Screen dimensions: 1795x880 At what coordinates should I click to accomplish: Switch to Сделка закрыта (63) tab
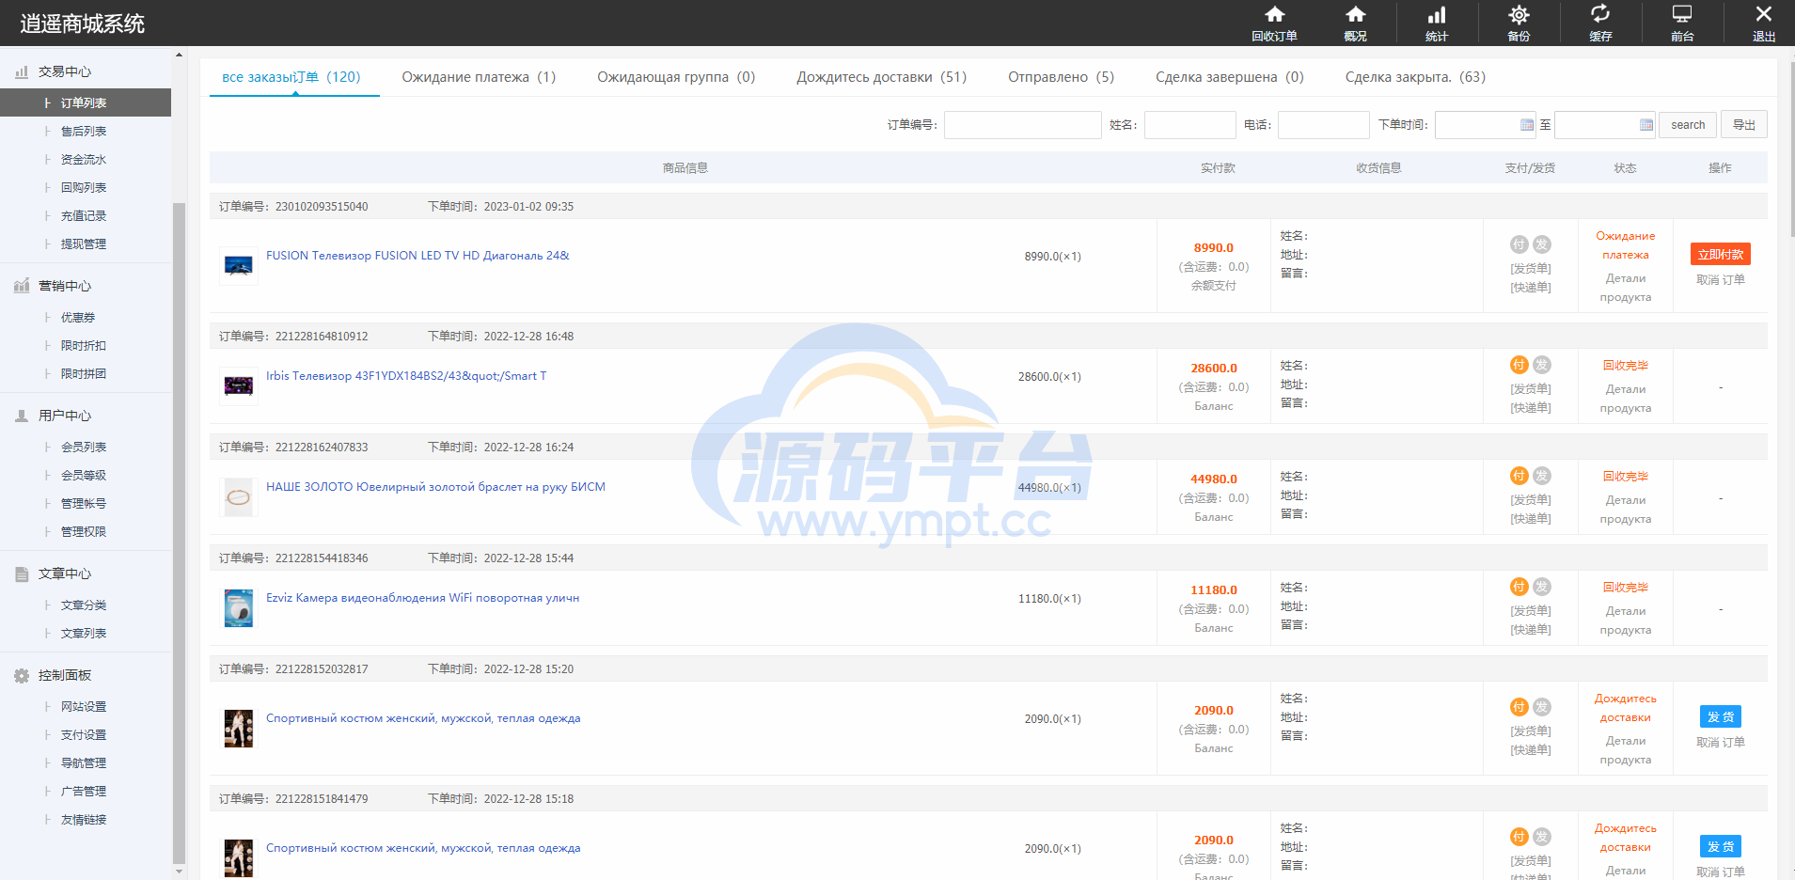1415,77
